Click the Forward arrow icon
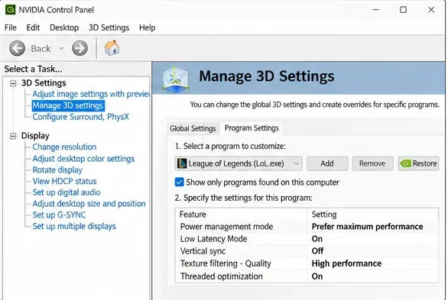448x300 pixels. tap(80, 49)
